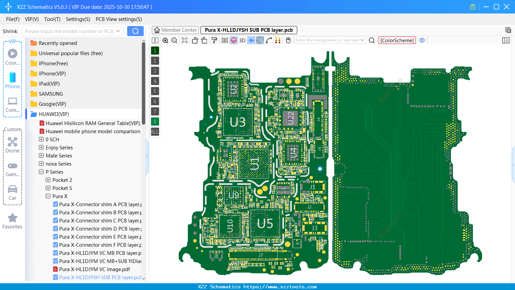Zoom in on the PCB view
Image resolution: width=515 pixels, height=290 pixels.
tap(165, 40)
